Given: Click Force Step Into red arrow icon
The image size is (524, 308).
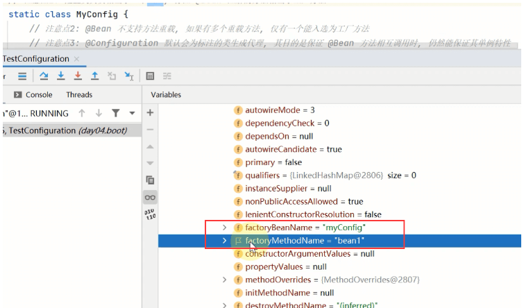Looking at the screenshot, I should click(x=78, y=76).
